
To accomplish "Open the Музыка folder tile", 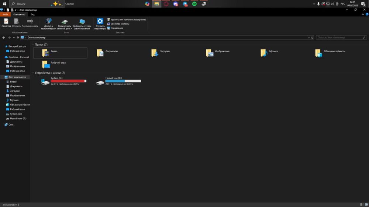I will coord(279,53).
